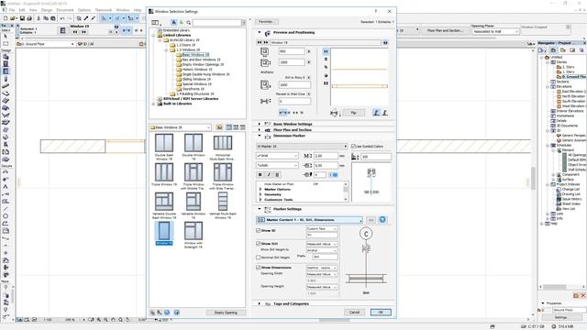Open the Basic Window 19 folder dropdown
The image size is (587, 330).
point(181,127)
